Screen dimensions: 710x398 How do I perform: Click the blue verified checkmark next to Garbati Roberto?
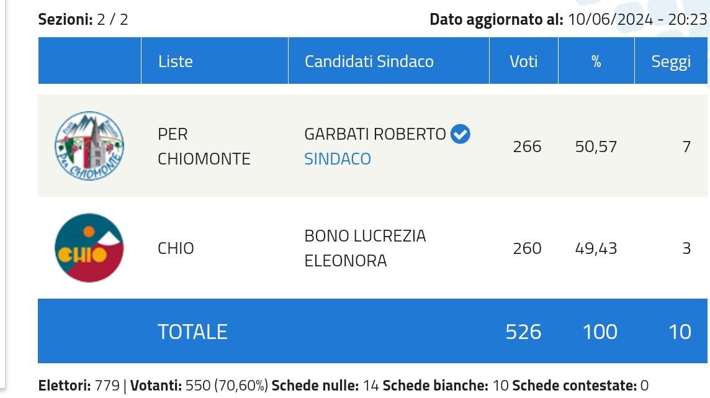[x=460, y=134]
